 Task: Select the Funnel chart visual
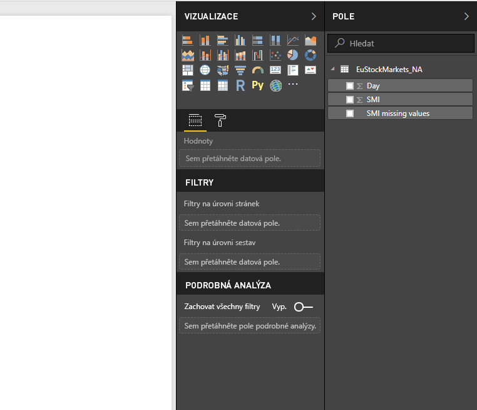(x=240, y=70)
